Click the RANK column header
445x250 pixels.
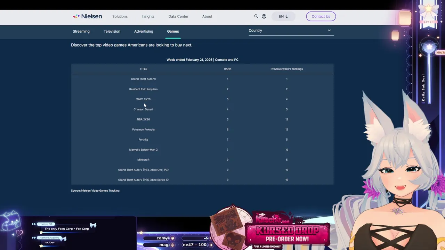point(228,69)
